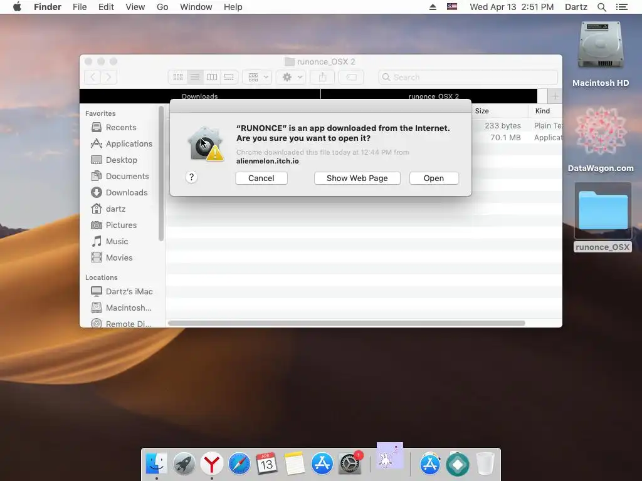Open the Edit menu

click(106, 7)
